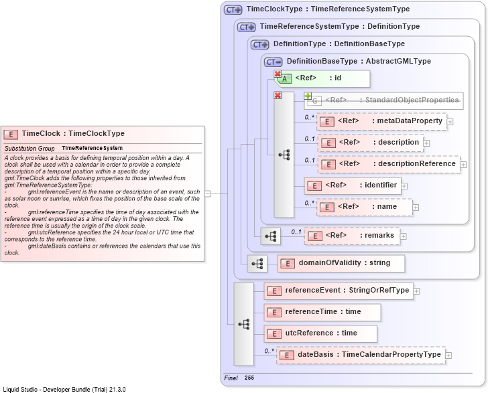Click the E icon of metaDataProperty
This screenshot has height=393, width=488.
click(327, 122)
